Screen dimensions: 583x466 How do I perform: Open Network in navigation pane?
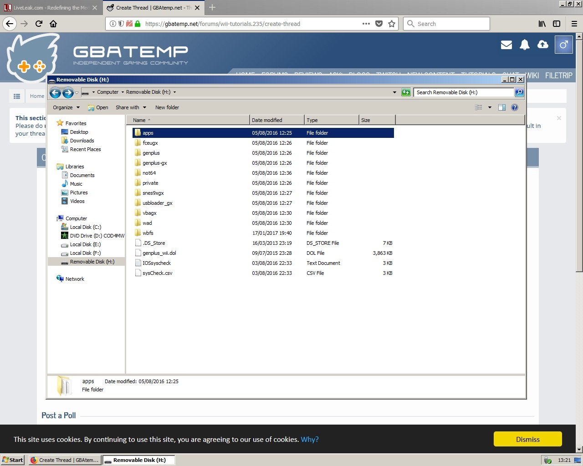[x=75, y=279]
